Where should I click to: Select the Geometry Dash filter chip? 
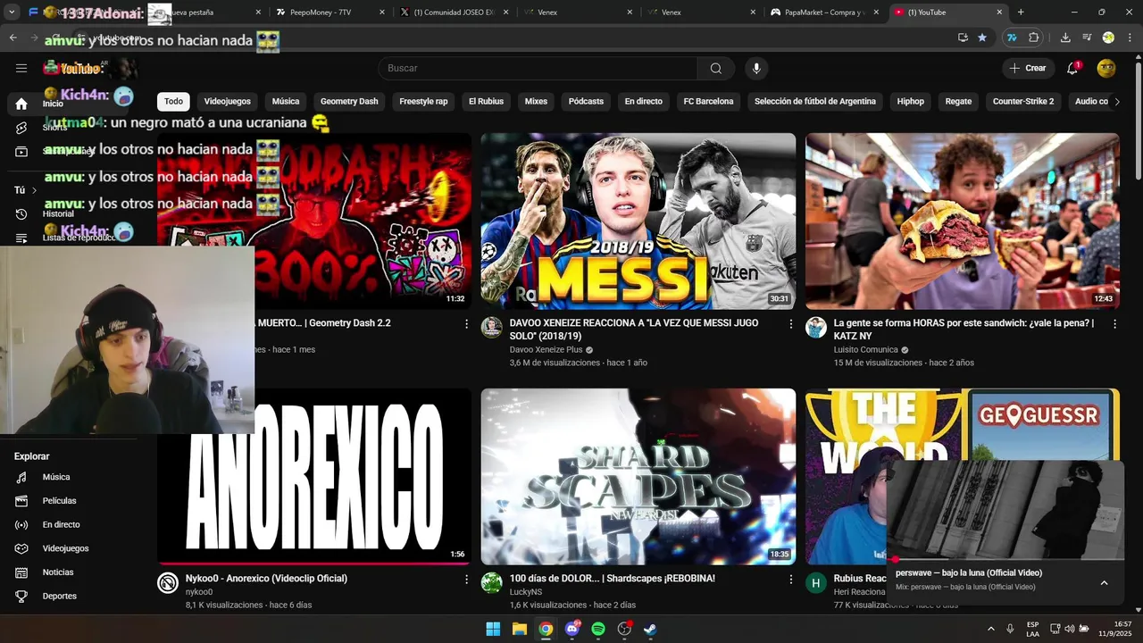pos(349,101)
